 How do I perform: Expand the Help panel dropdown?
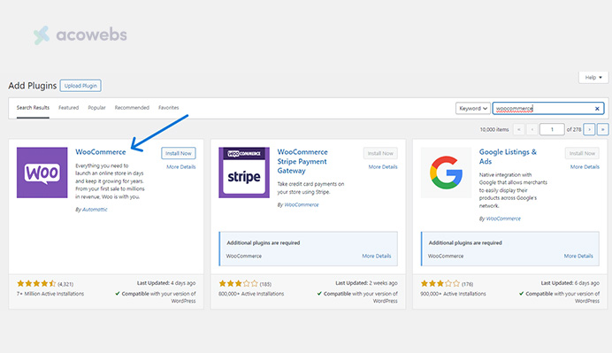click(593, 77)
